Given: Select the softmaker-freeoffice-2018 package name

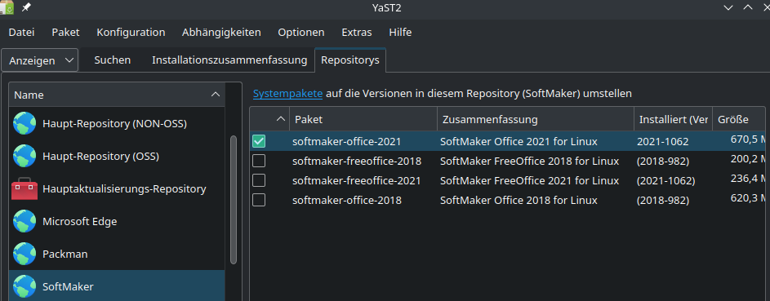Looking at the screenshot, I should (357, 161).
